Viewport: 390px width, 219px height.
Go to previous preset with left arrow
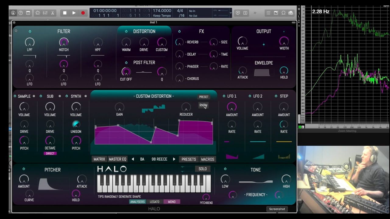pyautogui.click(x=133, y=159)
